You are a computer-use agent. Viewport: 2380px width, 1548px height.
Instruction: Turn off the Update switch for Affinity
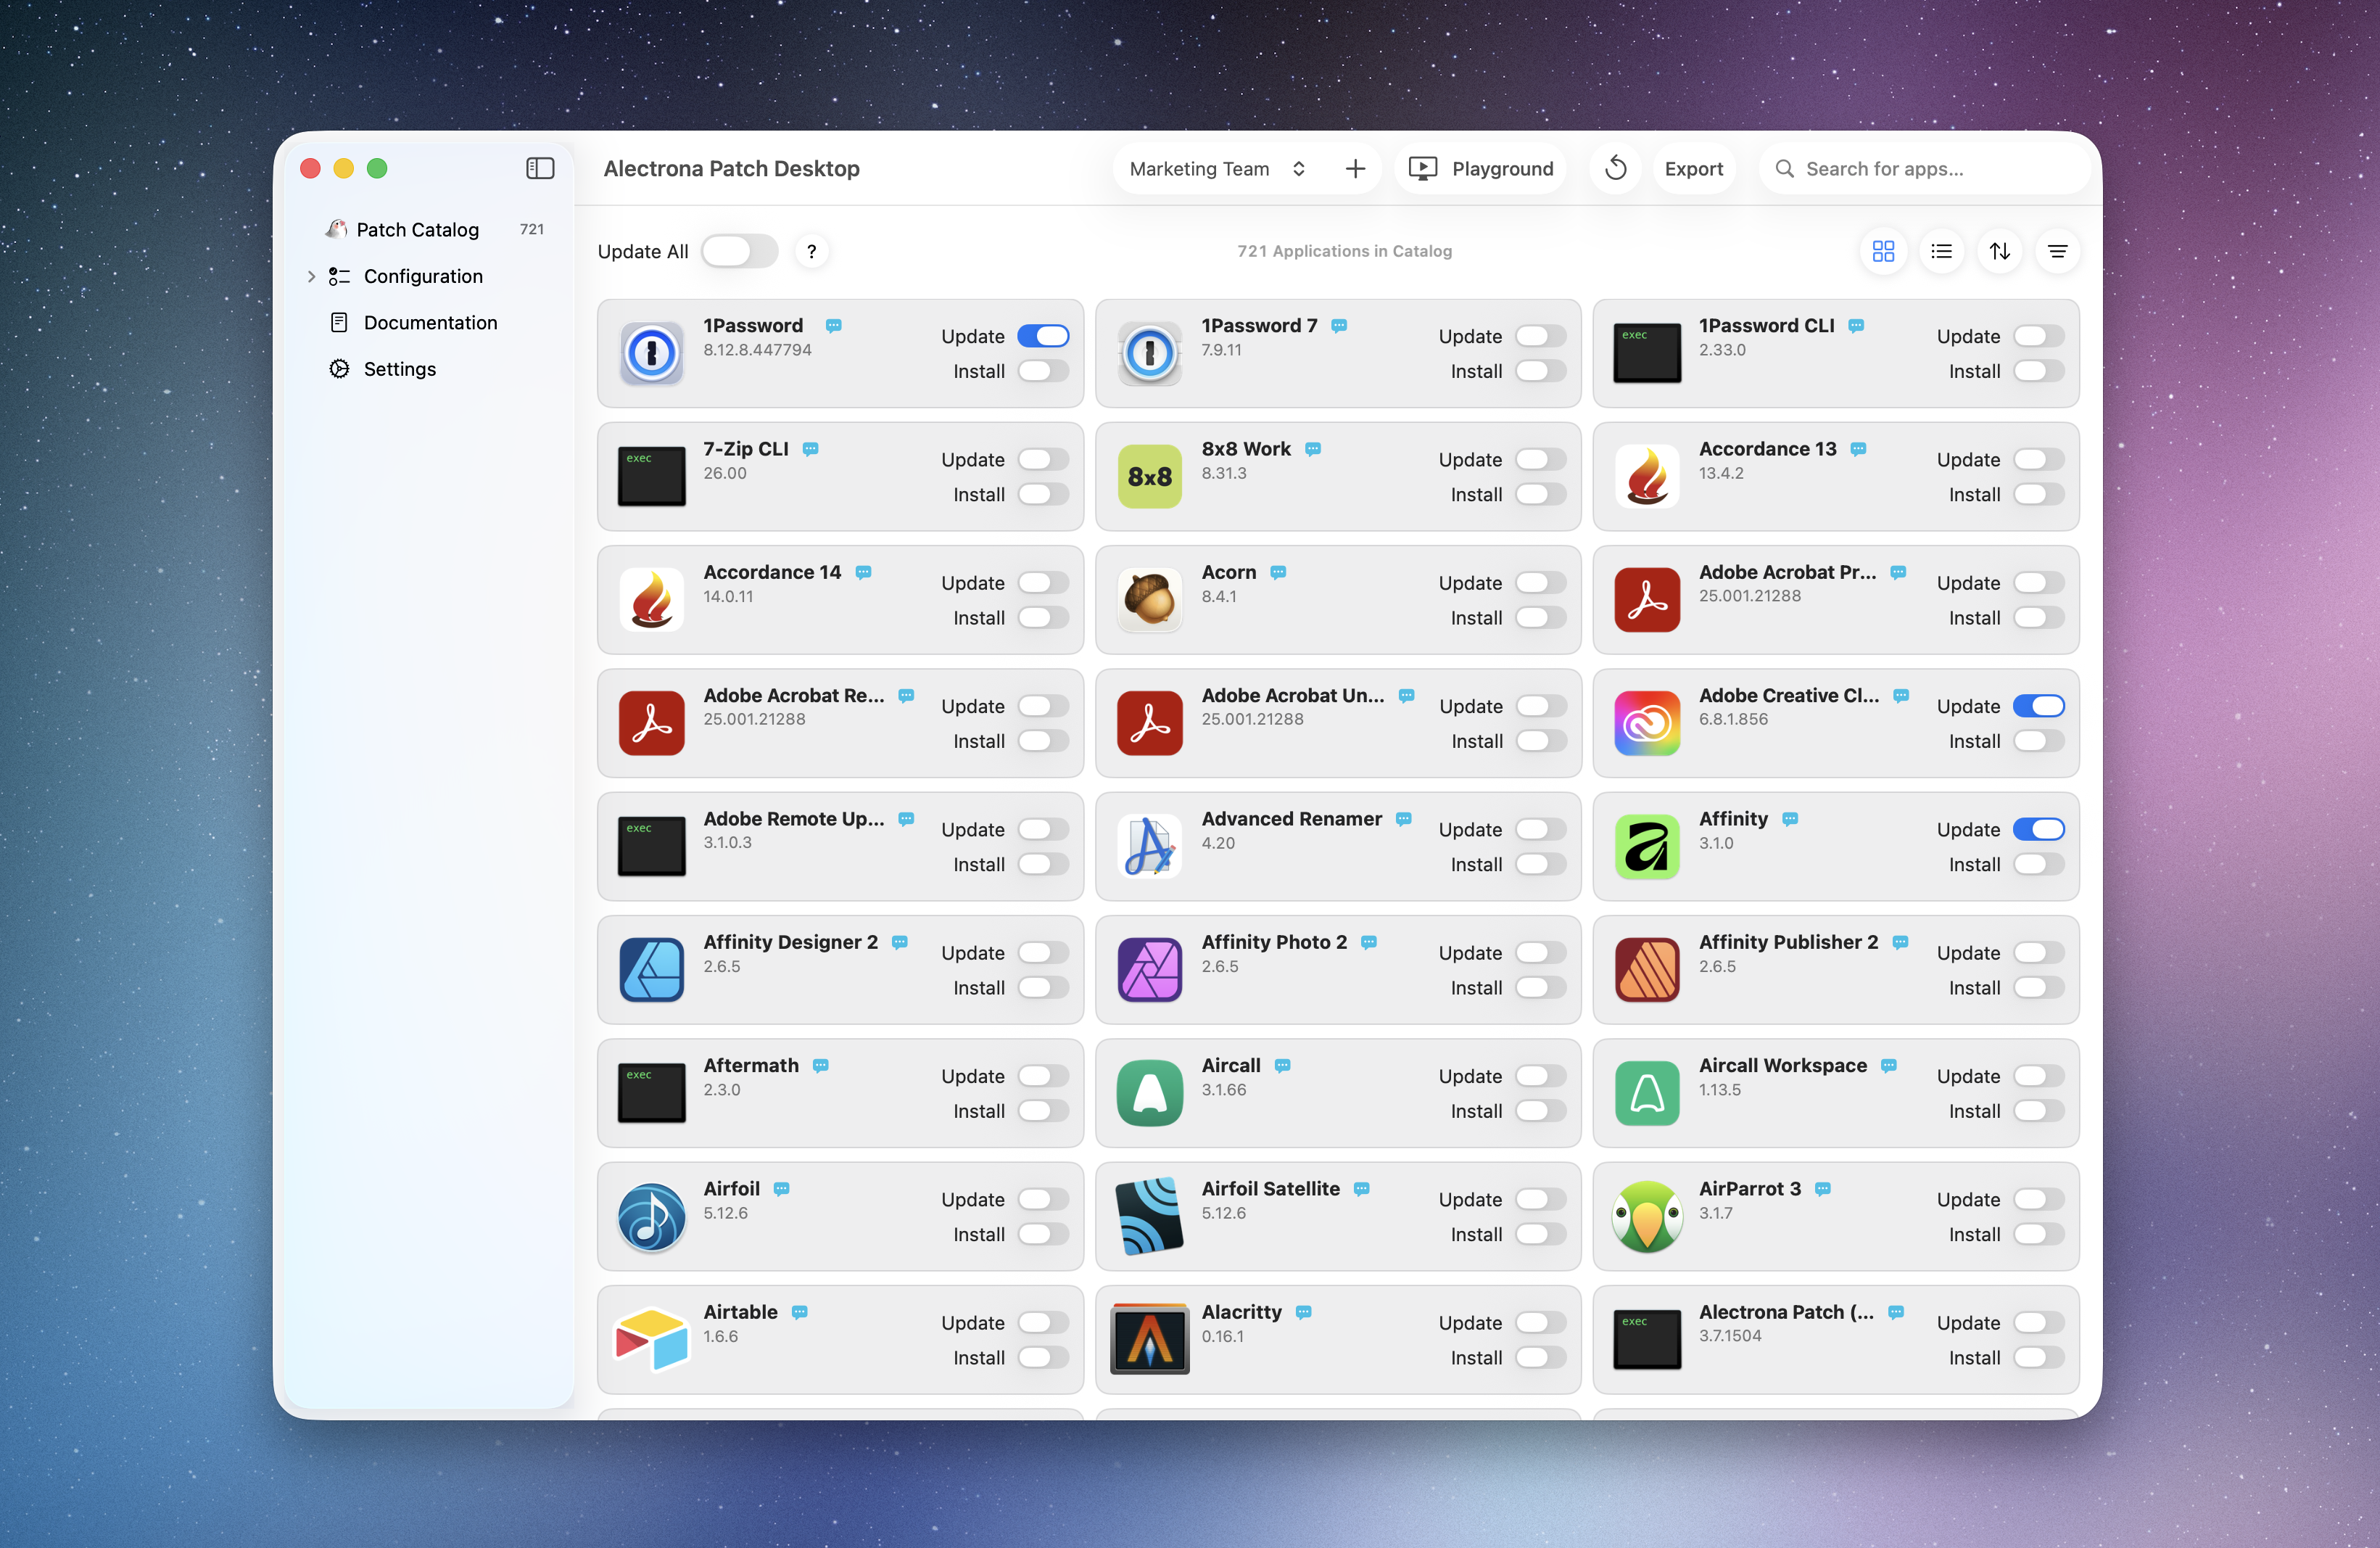(x=2038, y=829)
